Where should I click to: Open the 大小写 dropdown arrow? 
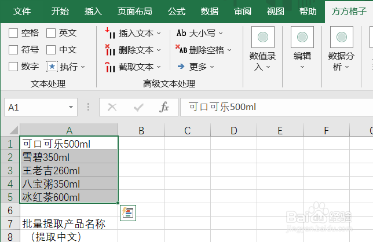tap(221, 33)
